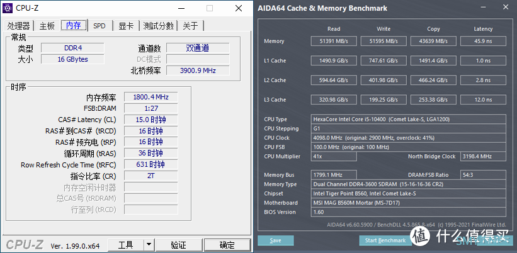Viewport: 517px width, 253px height.
Task: Click the DRAM:FSB Ratio 54:3 field
Action: [483, 175]
